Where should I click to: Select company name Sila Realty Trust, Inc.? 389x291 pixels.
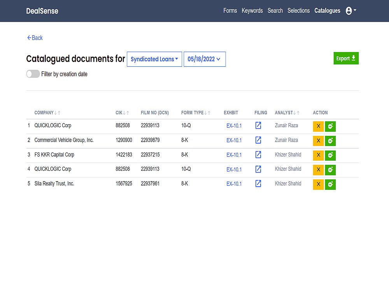pyautogui.click(x=54, y=184)
